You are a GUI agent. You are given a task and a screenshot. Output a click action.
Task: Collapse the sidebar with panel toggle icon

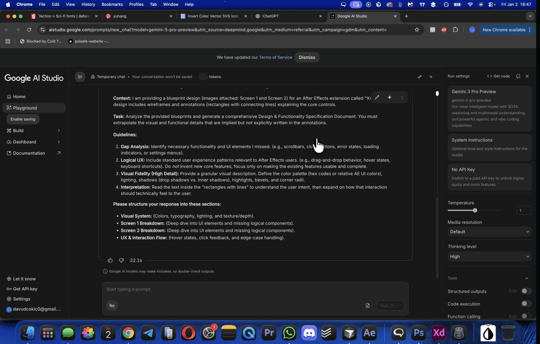[x=80, y=77]
